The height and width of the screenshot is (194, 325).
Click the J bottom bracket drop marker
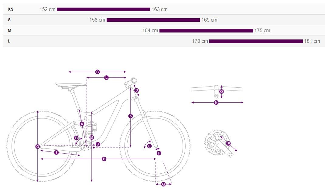pyautogui.click(x=98, y=144)
